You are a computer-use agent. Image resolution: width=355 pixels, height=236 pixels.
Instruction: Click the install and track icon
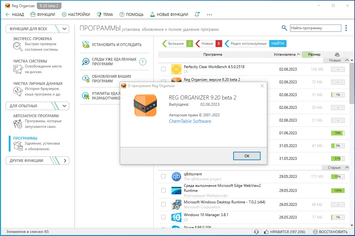86,44
